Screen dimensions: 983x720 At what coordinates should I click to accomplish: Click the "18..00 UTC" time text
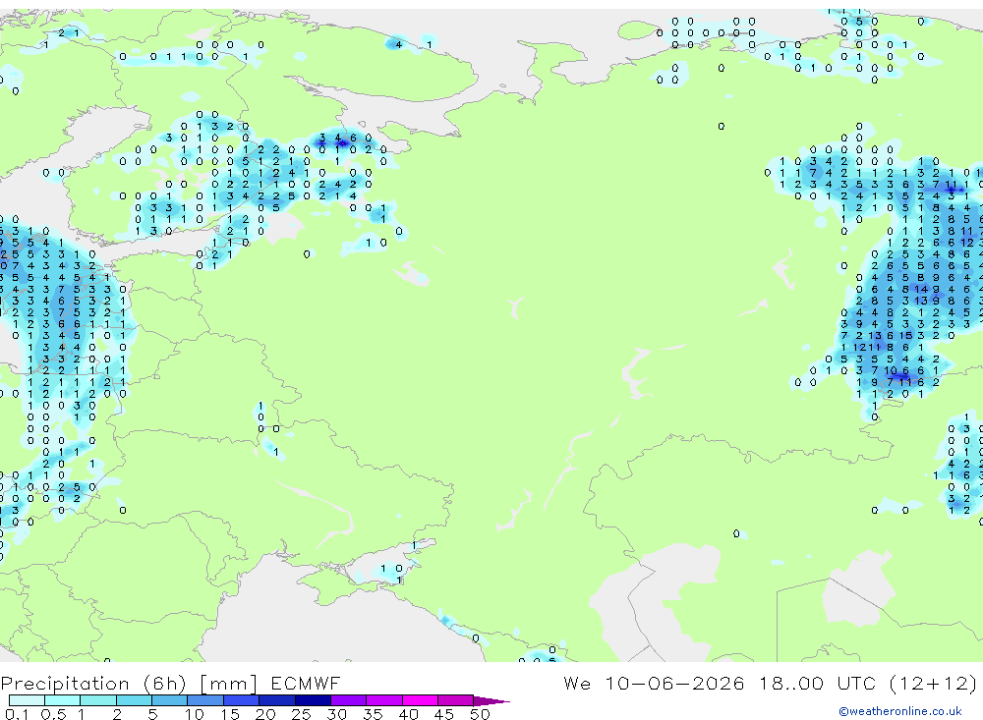pyautogui.click(x=818, y=683)
